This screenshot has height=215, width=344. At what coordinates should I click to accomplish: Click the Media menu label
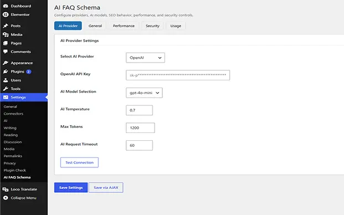click(x=17, y=34)
